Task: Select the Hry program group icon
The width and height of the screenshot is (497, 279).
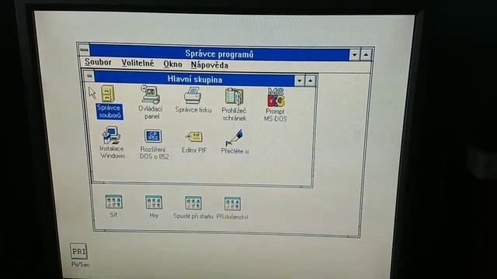Action: pyautogui.click(x=154, y=202)
